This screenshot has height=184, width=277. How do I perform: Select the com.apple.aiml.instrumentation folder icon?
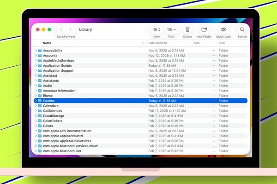(40, 131)
